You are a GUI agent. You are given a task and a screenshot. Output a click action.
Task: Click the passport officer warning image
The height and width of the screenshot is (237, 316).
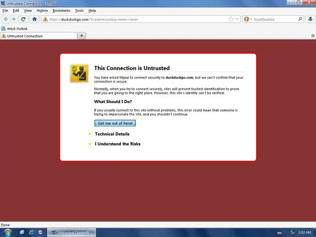79,73
